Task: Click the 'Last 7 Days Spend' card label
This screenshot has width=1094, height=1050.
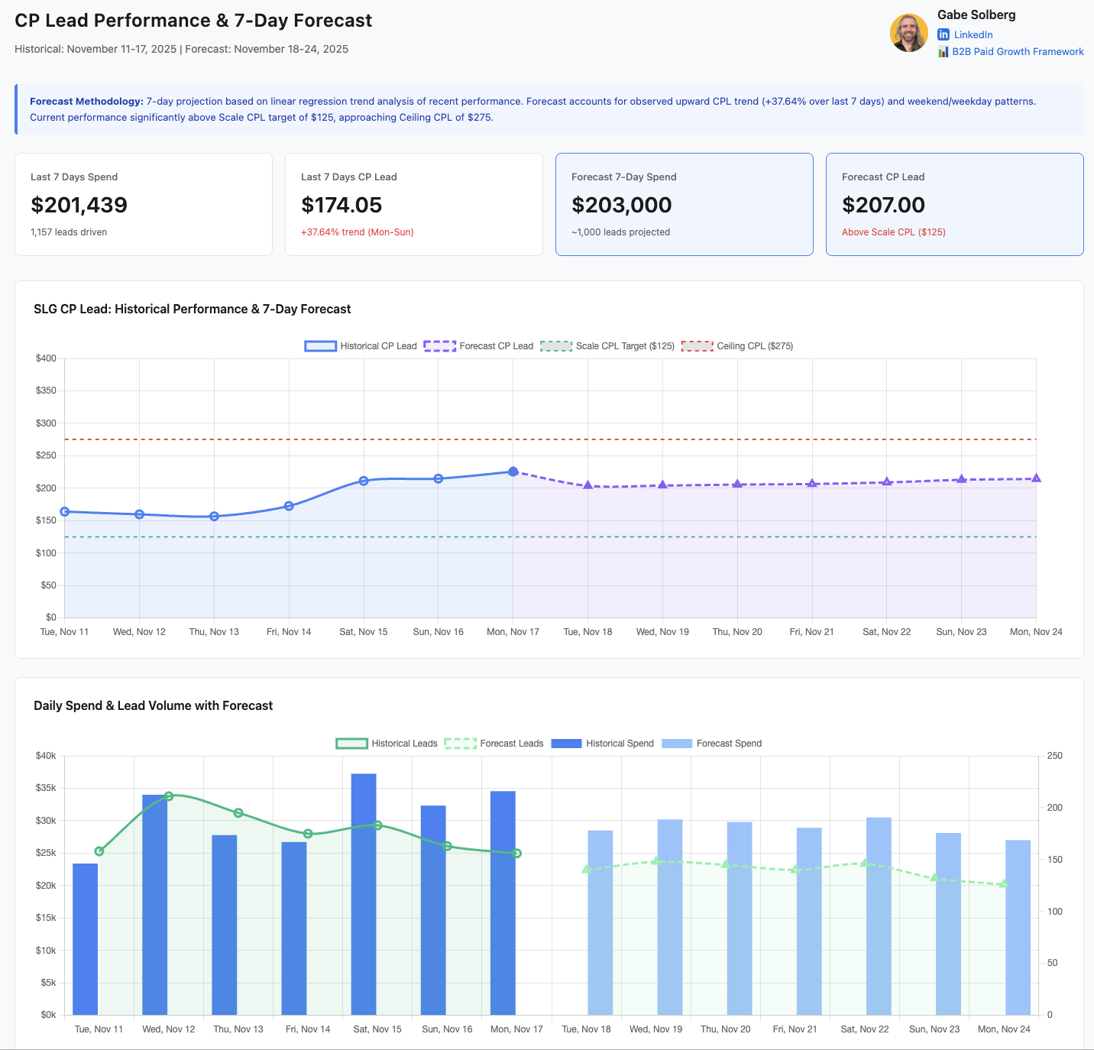Action: pos(74,177)
